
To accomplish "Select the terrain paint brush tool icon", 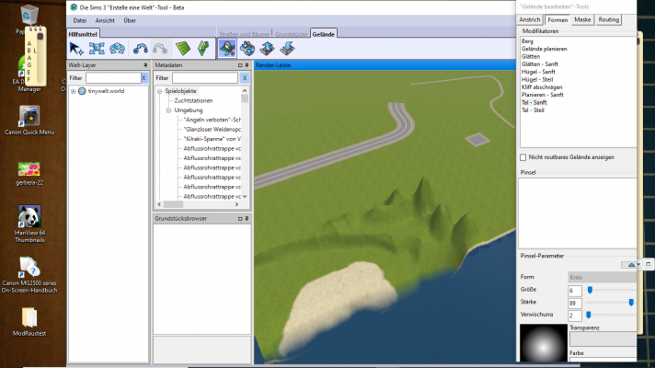I will point(227,49).
